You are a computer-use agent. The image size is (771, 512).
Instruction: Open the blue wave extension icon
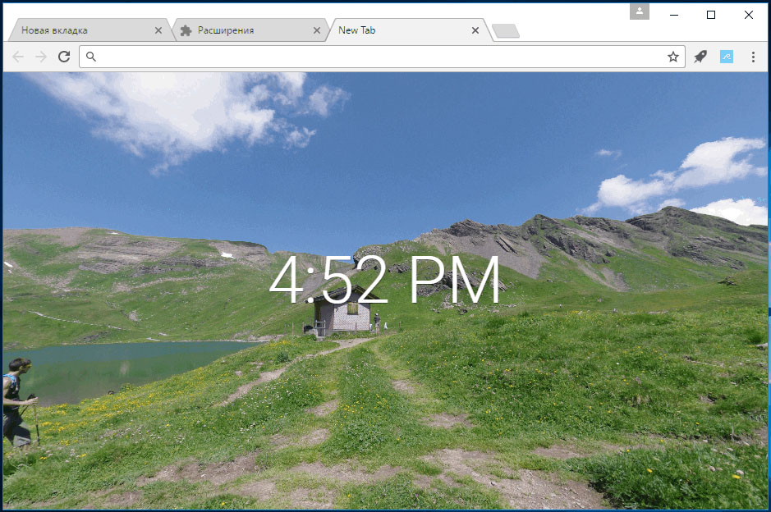[727, 57]
